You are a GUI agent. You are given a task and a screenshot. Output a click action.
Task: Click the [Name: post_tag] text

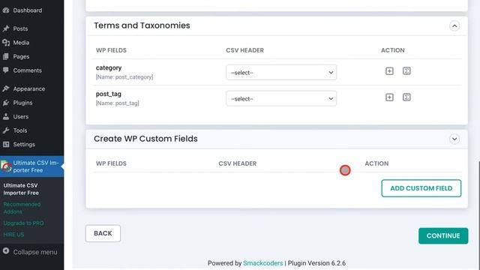(117, 103)
